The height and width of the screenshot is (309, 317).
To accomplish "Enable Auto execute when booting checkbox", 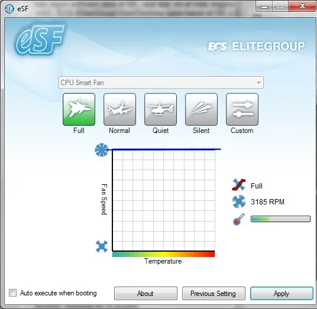I will pos(13,293).
